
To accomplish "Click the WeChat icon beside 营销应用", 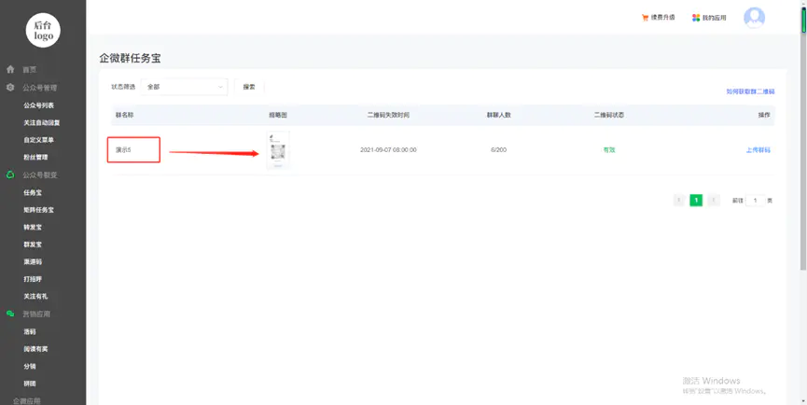I will pyautogui.click(x=10, y=314).
